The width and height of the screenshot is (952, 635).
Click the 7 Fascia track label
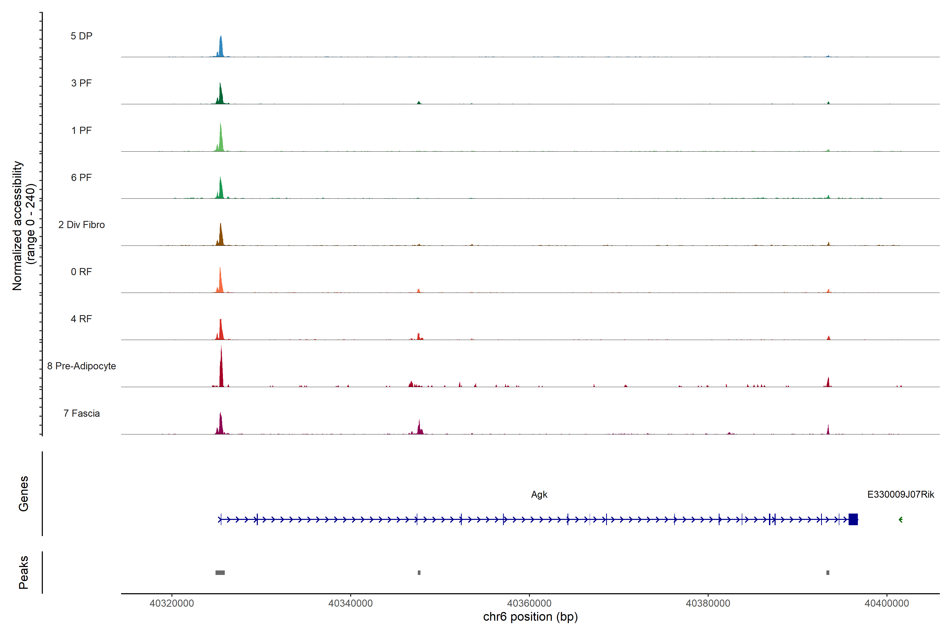click(x=81, y=413)
